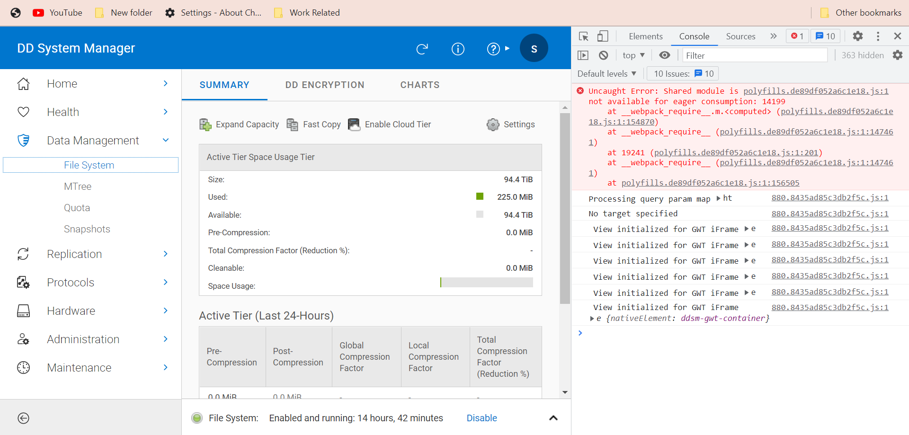Click the Health heart icon
Image resolution: width=909 pixels, height=435 pixels.
pyautogui.click(x=23, y=112)
